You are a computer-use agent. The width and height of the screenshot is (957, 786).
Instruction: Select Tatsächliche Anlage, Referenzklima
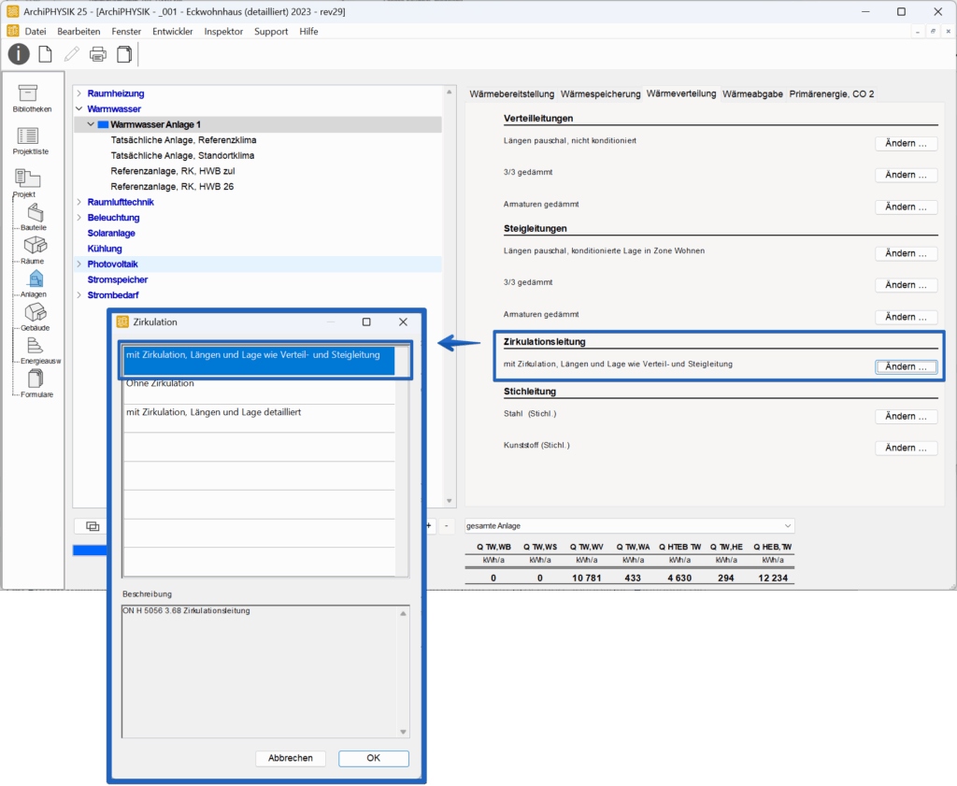tap(183, 140)
